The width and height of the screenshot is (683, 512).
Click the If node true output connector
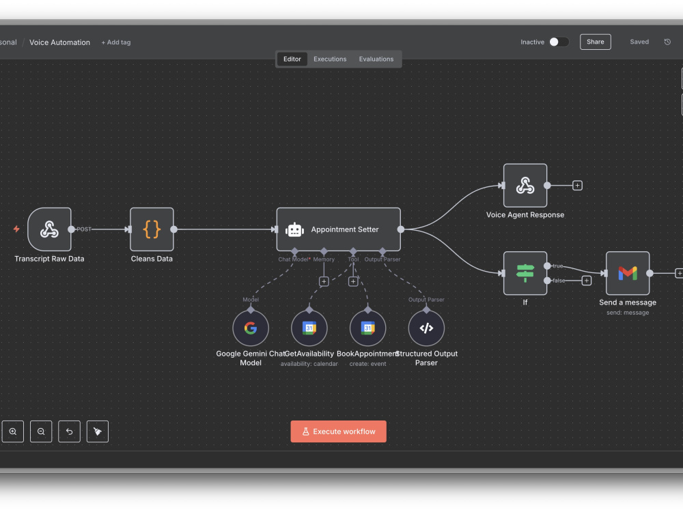547,266
